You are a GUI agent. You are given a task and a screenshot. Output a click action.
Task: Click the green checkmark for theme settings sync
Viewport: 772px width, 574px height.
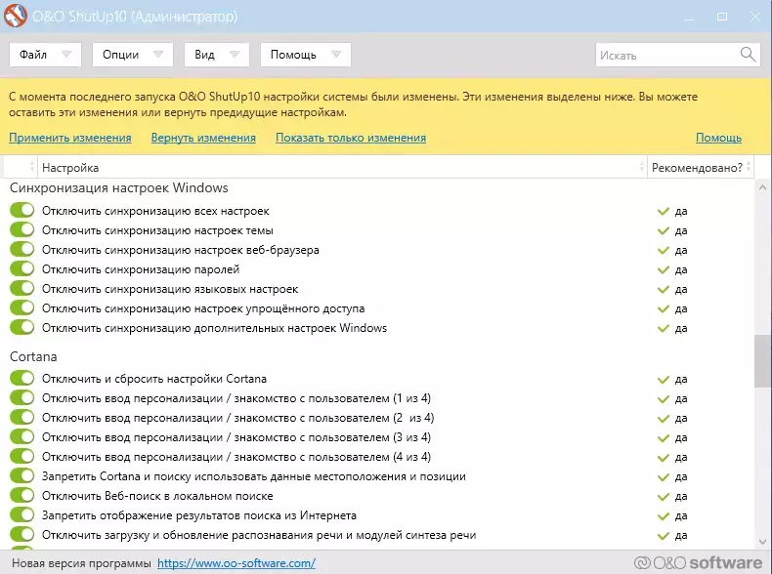pos(664,230)
